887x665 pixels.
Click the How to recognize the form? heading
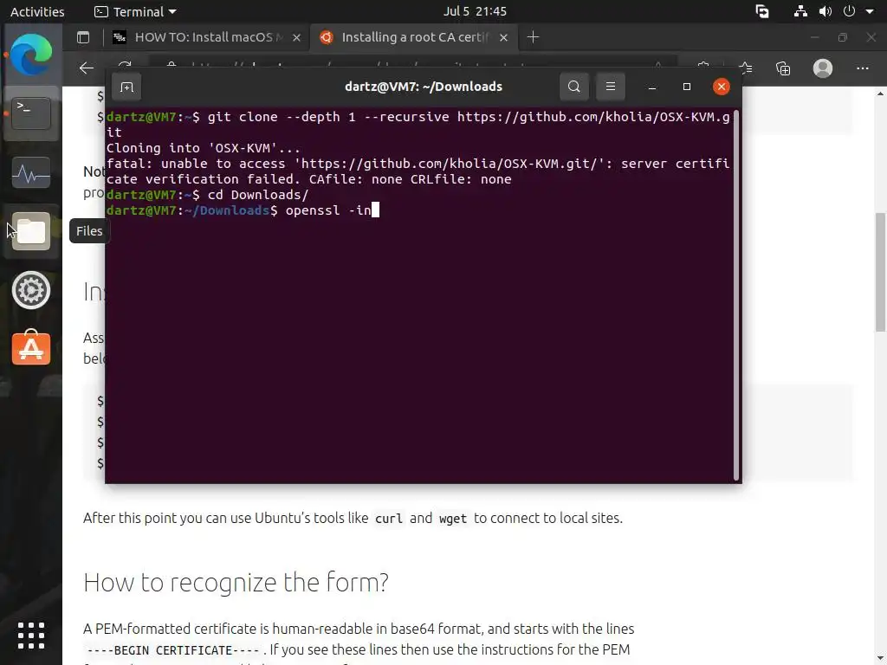click(x=236, y=583)
